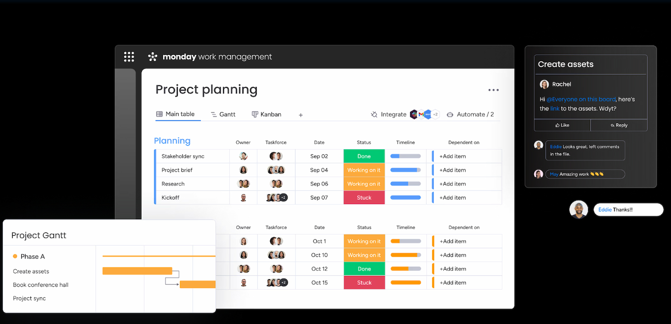The image size is (671, 324).
Task: Change the Stuck status on Oct 15 row
Action: [364, 282]
